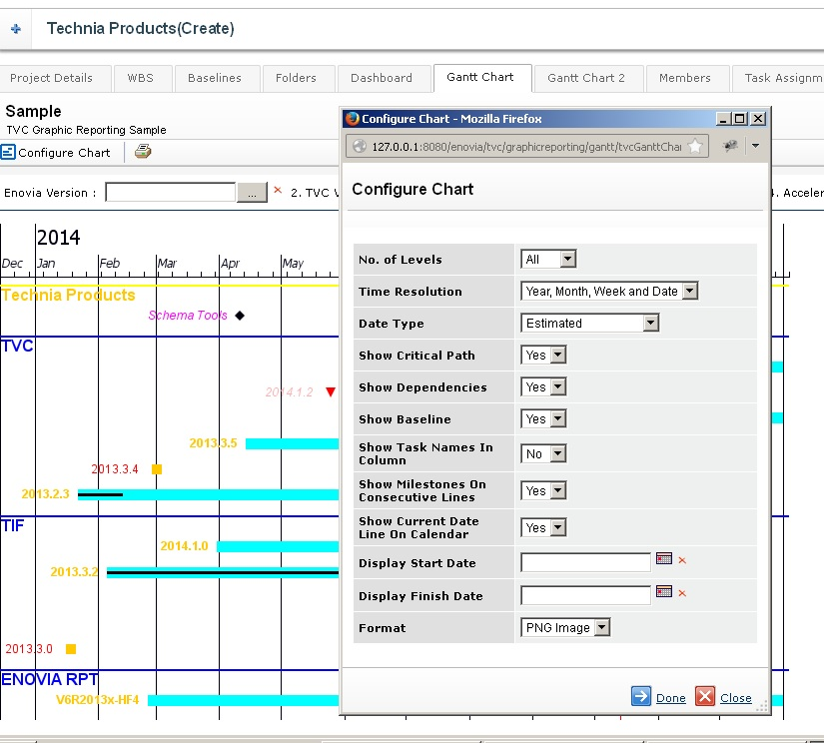Image resolution: width=824 pixels, height=743 pixels.
Task: Click the bookmark star in address bar
Action: tap(695, 146)
